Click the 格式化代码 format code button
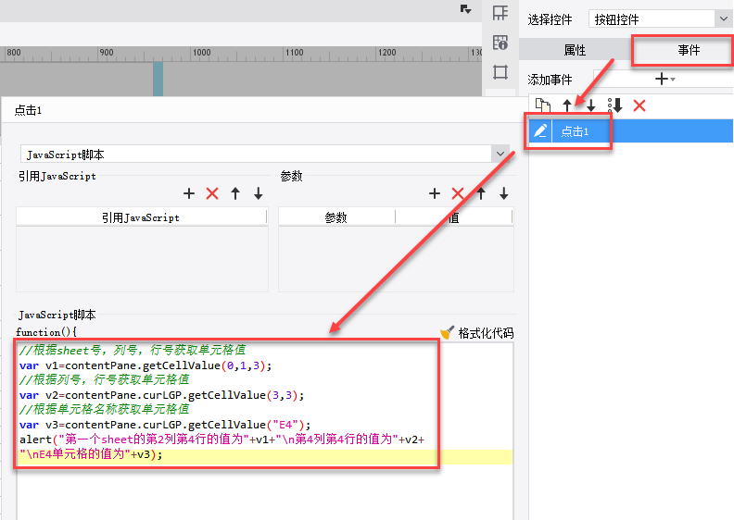 pos(486,333)
